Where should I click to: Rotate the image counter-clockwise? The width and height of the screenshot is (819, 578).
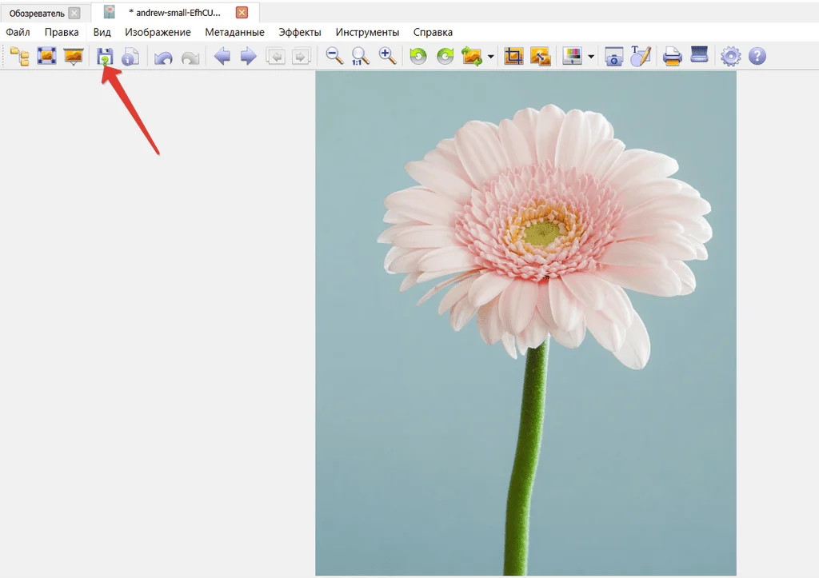pyautogui.click(x=418, y=57)
